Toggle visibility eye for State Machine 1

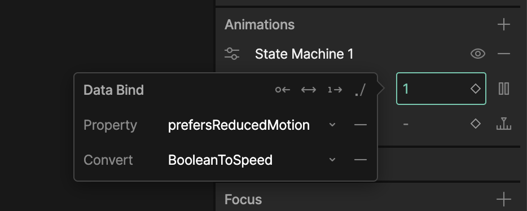pos(477,54)
